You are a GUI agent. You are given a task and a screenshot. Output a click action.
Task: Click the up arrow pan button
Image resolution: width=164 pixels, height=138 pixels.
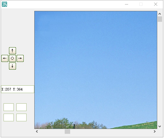pyautogui.click(x=12, y=51)
